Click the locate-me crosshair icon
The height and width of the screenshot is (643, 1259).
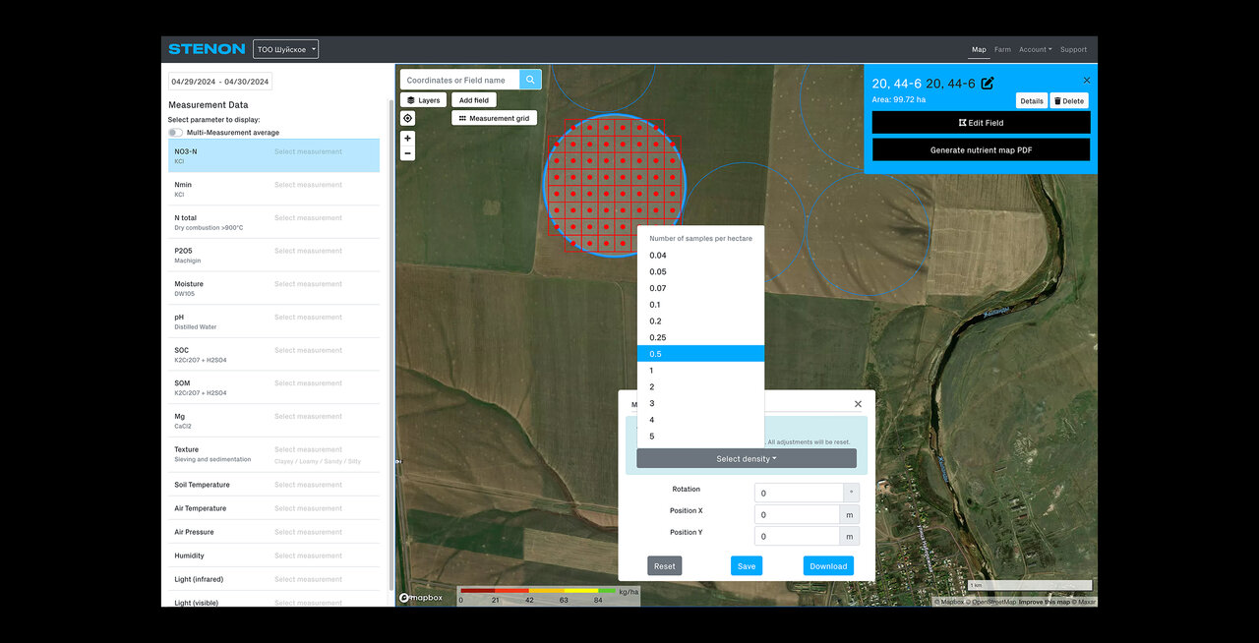(x=407, y=118)
